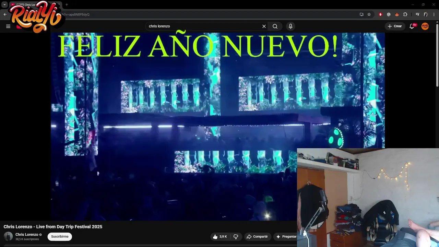Open YouTube notifications bell
Viewport: 439px width, 247px height.
pos(412,26)
